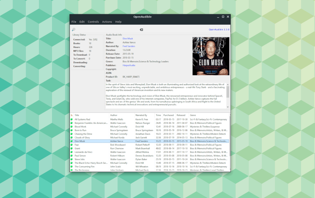Open the Controls menu
The height and width of the screenshot is (198, 315).
[93, 22]
